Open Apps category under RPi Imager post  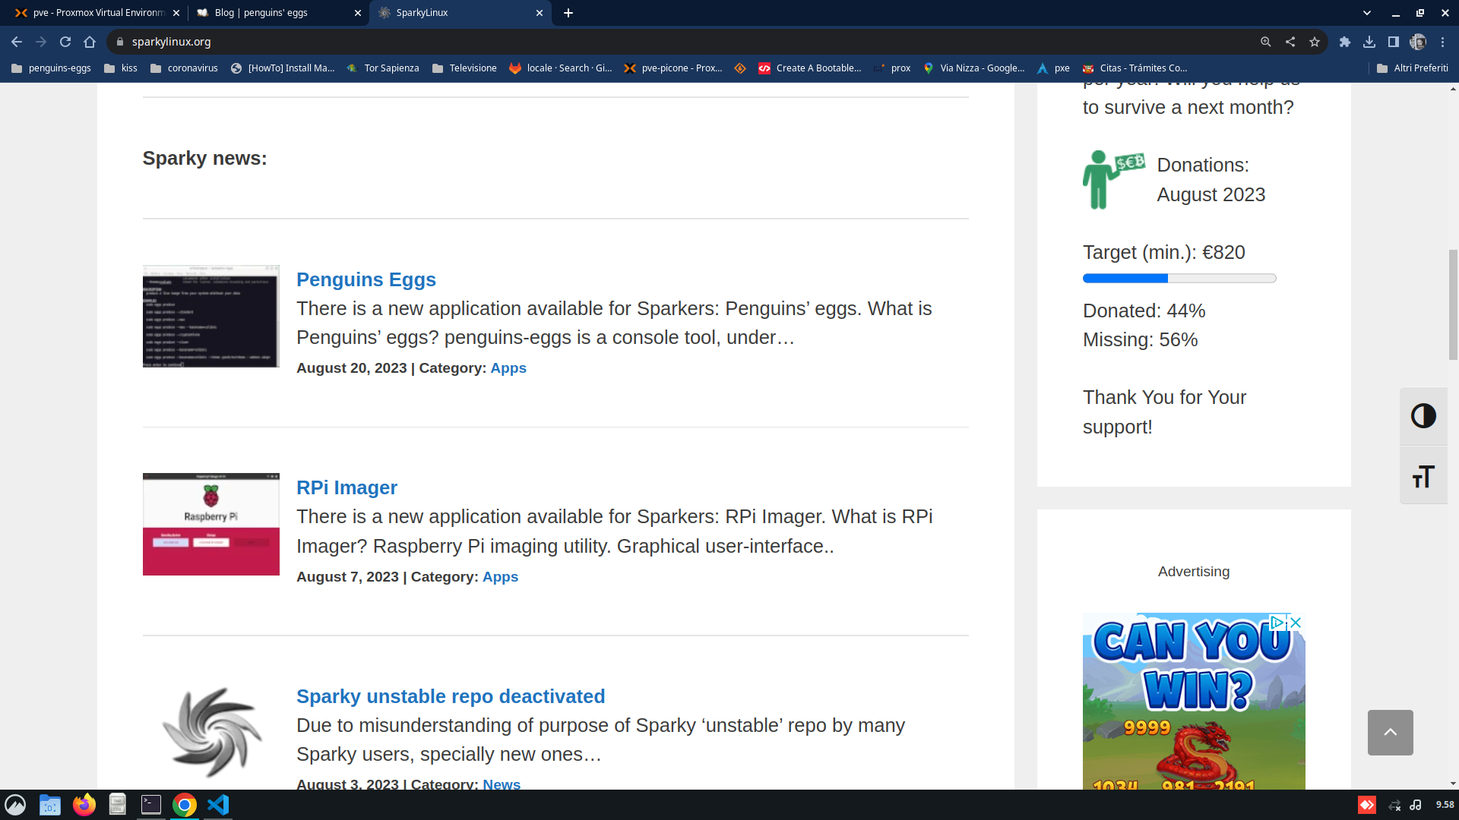(500, 577)
